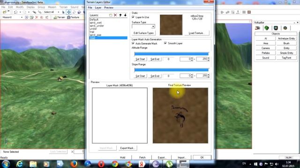
Task: Click the undo icon in Sandbox toolbar
Action: point(15,12)
